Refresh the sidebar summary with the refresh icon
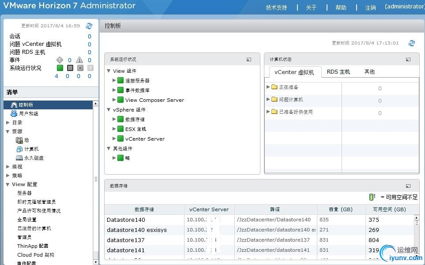Image resolution: width=425 pixels, height=265 pixels. pos(89,26)
